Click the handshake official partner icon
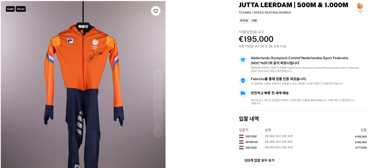The width and height of the screenshot is (373, 168). [243, 60]
